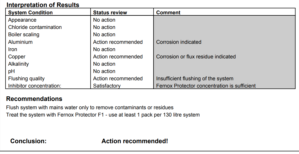The height and width of the screenshot is (154, 299).
Task: Click the 'Appearance' row label
Action: tap(22, 20)
